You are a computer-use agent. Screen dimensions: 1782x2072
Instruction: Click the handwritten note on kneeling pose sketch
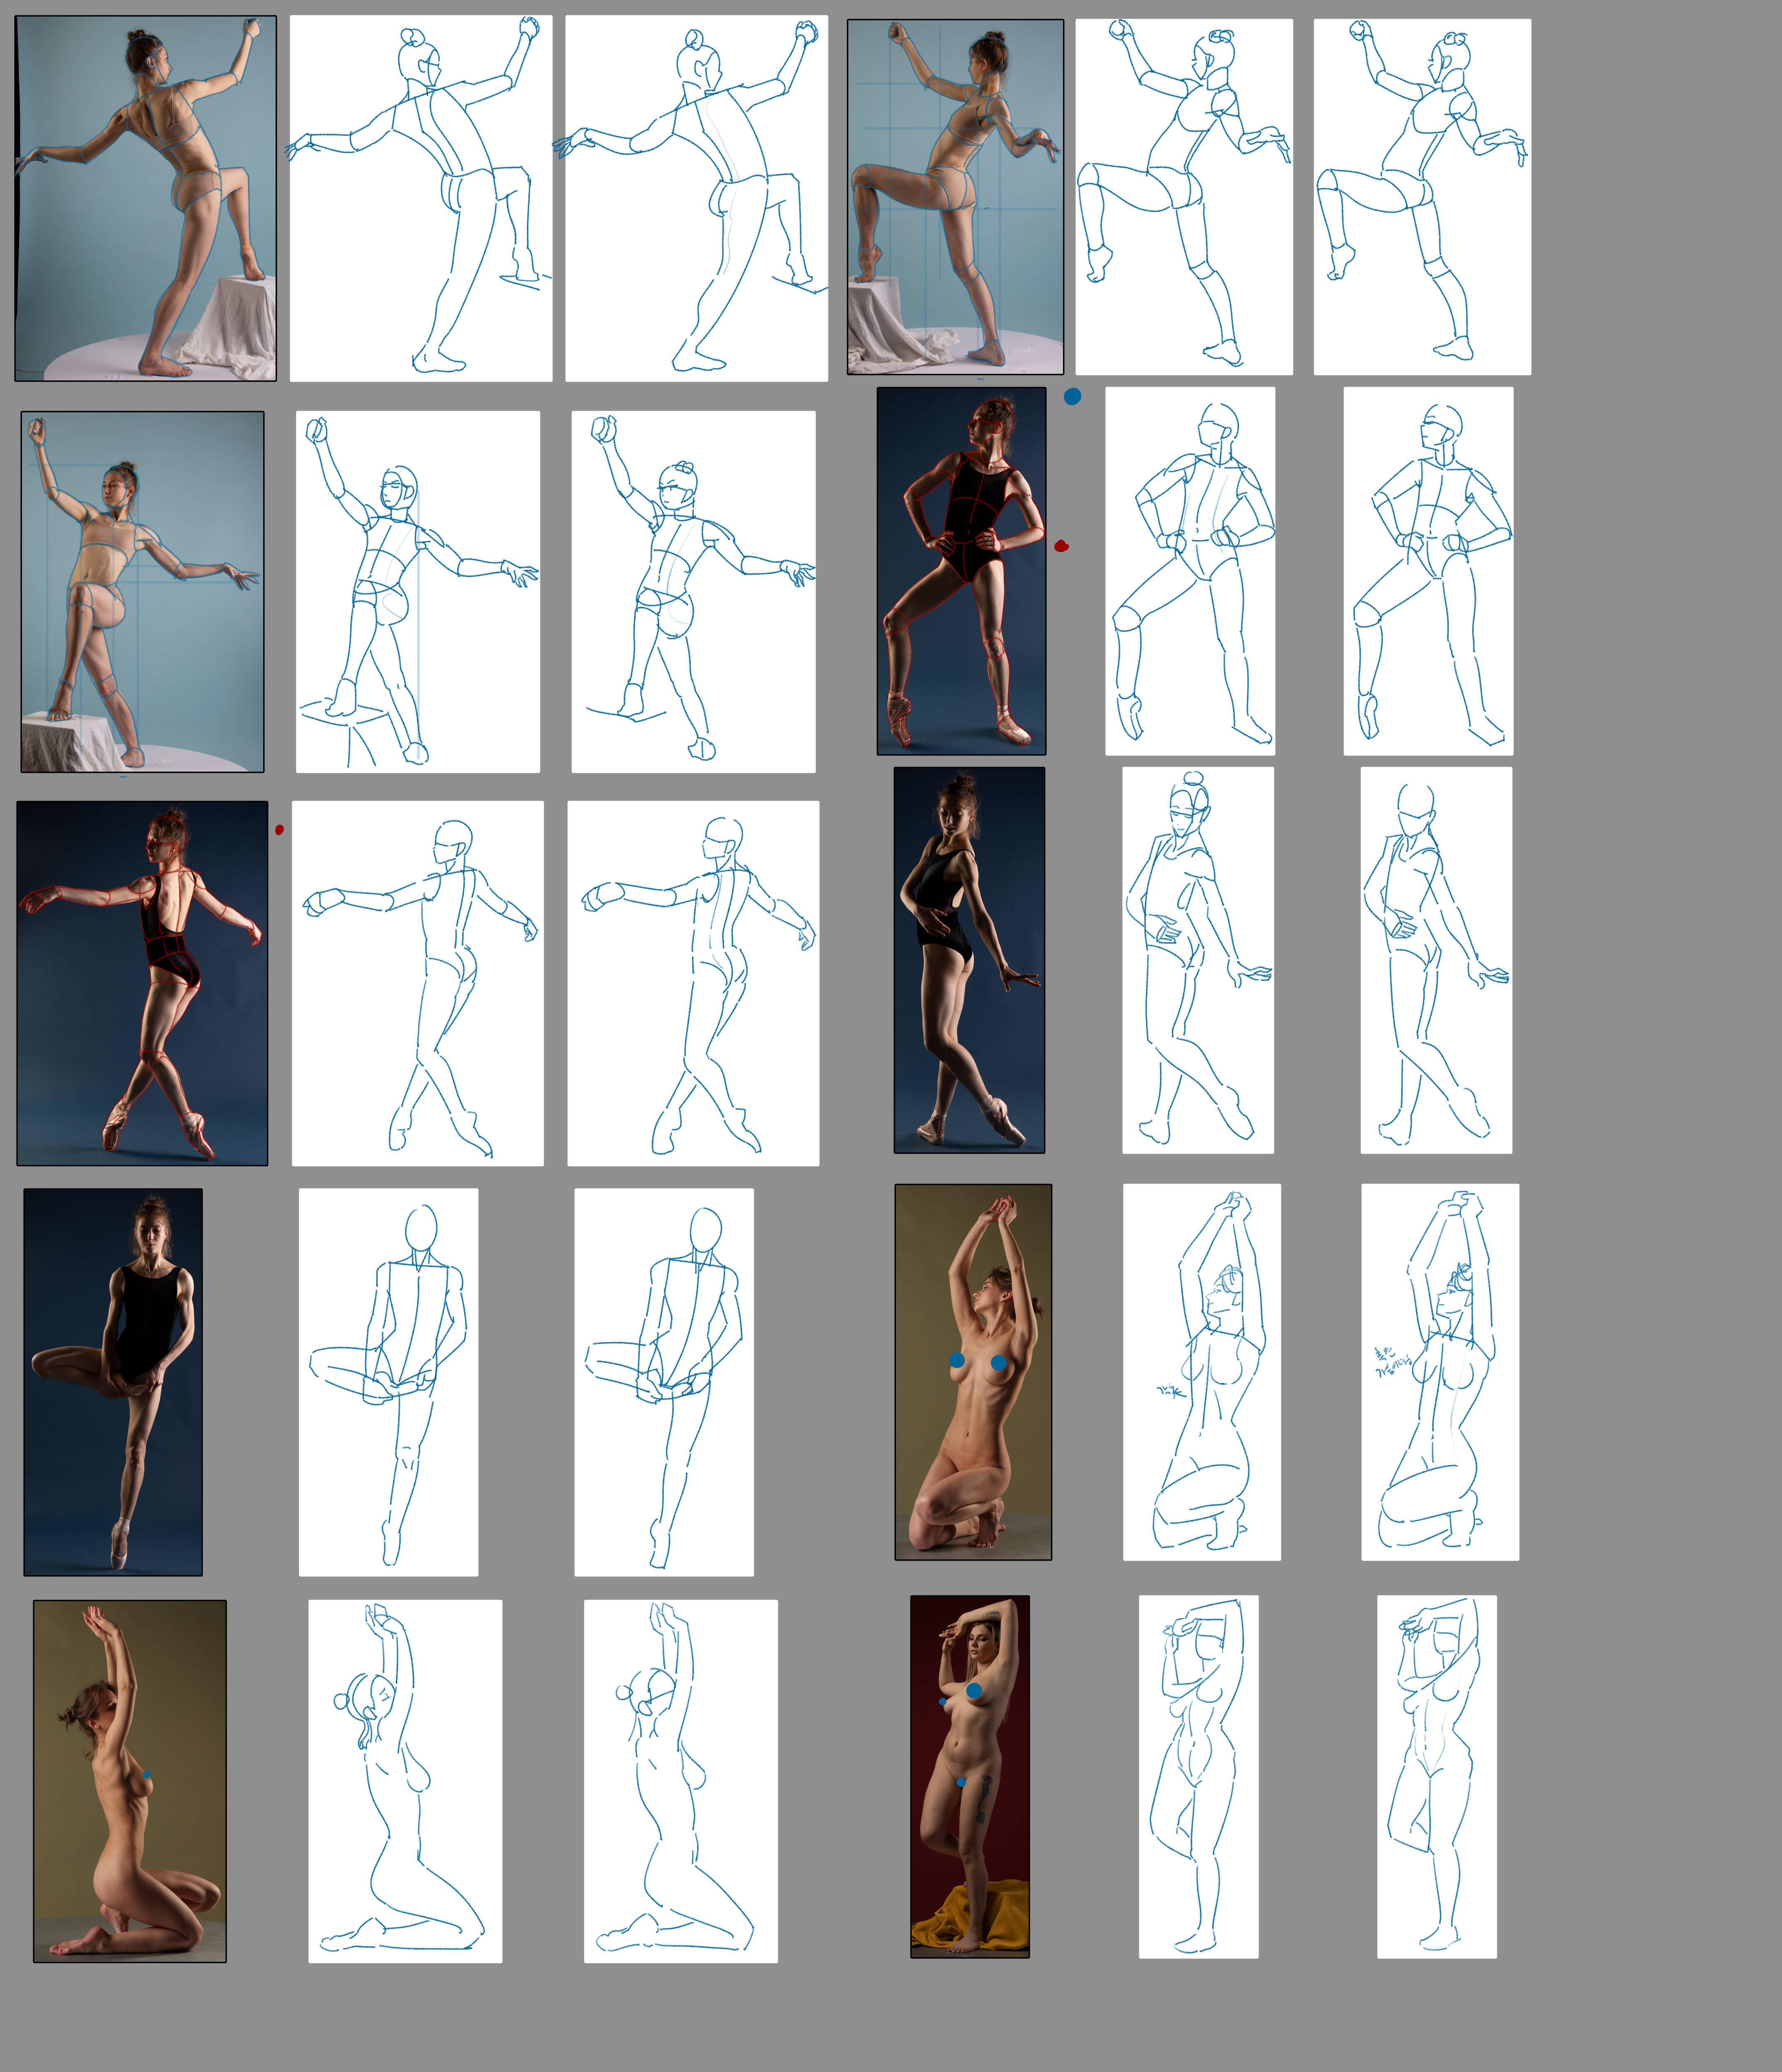[x=1392, y=1361]
